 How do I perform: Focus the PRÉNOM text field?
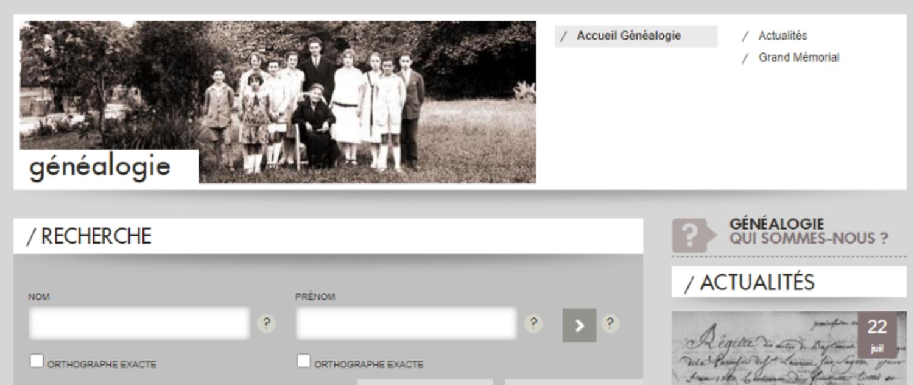406,323
